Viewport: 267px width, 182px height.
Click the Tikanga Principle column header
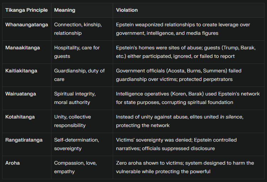[26, 10]
